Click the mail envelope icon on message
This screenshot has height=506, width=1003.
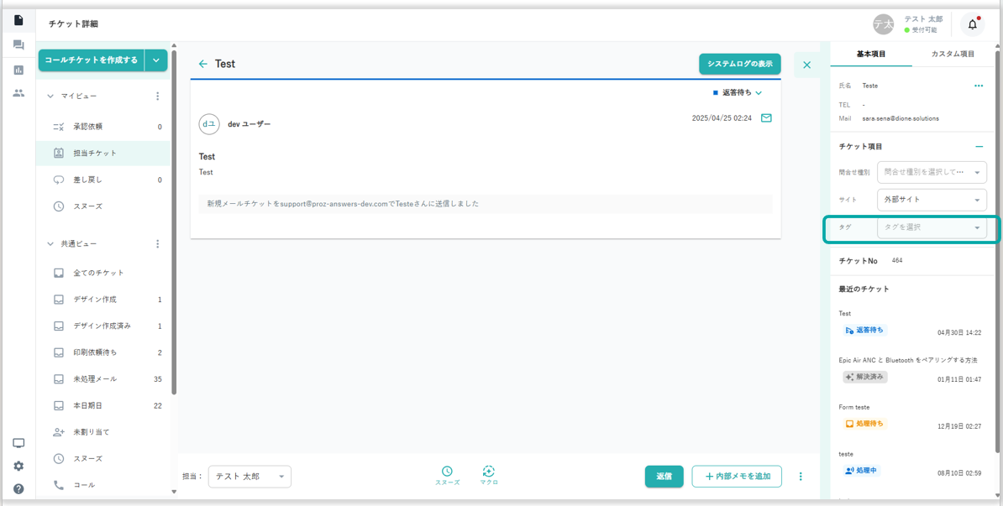pyautogui.click(x=766, y=118)
